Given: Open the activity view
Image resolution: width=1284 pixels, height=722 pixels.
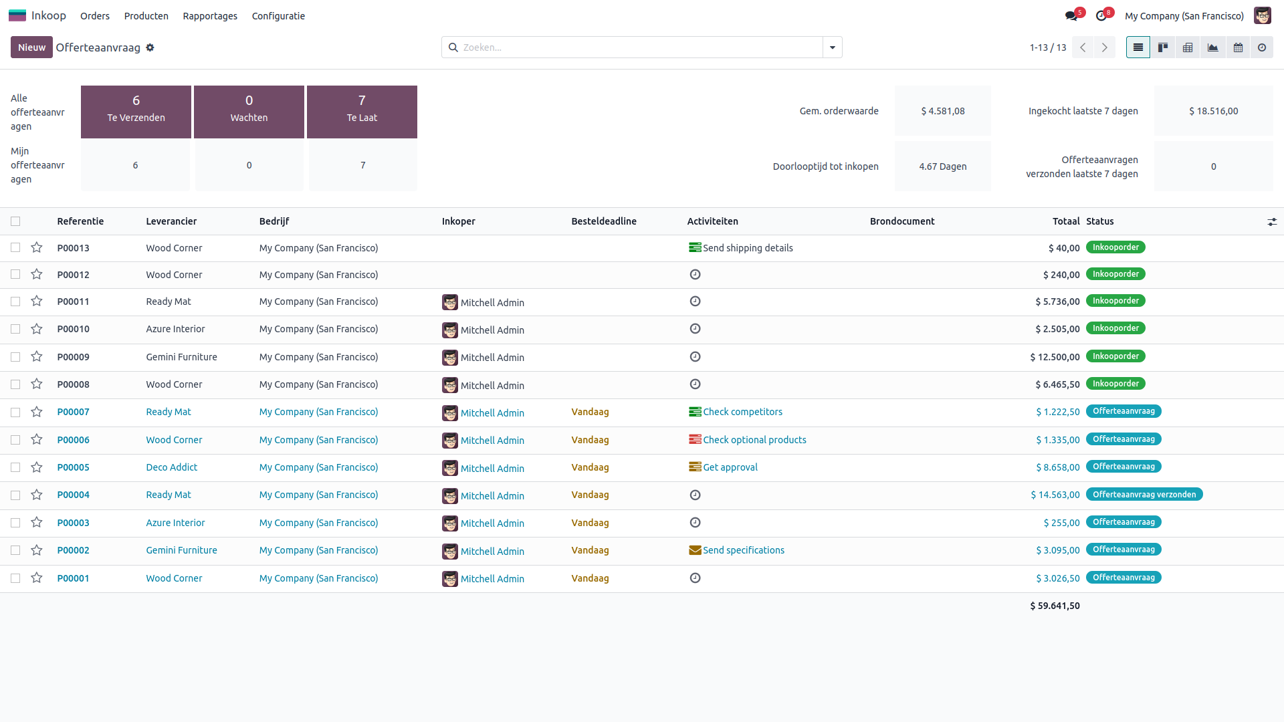Looking at the screenshot, I should tap(1262, 47).
